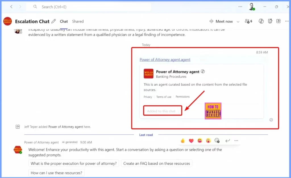React with thumbs up emoji

click(183, 141)
